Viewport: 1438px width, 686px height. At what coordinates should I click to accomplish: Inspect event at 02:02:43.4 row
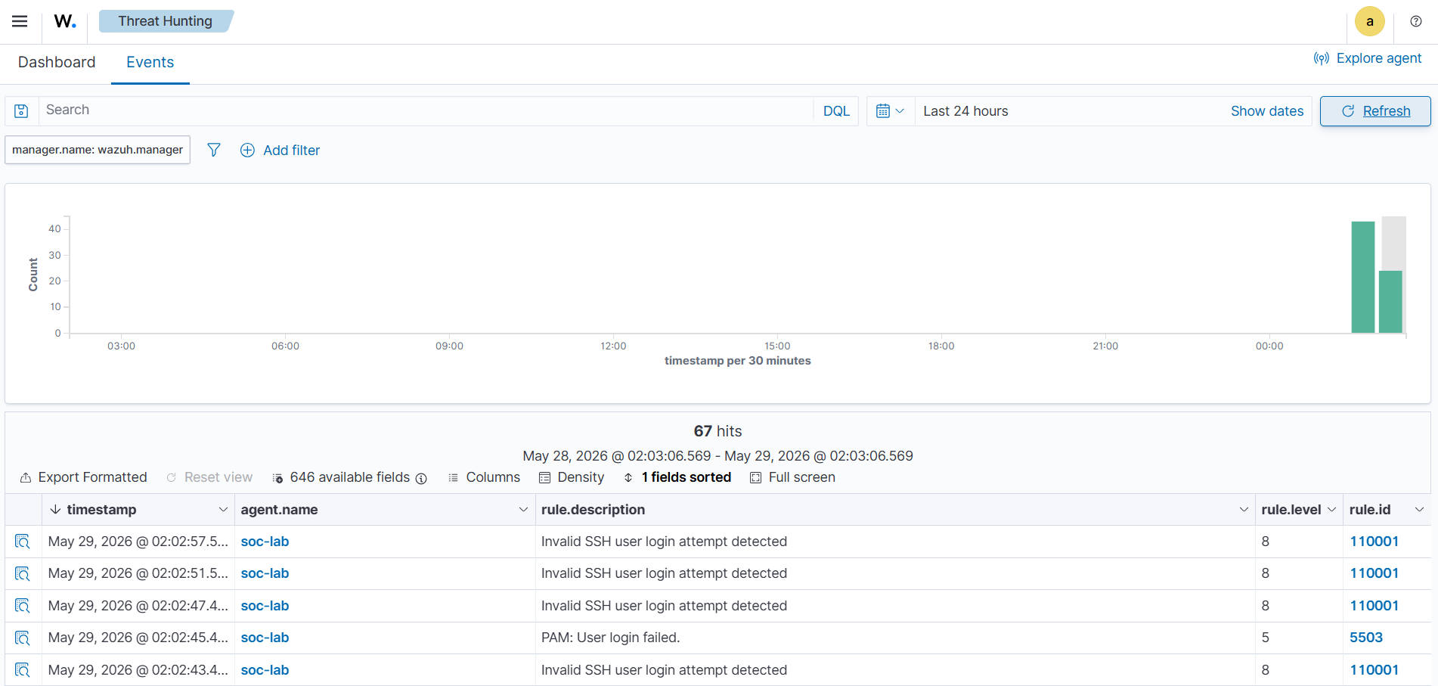pos(23,670)
